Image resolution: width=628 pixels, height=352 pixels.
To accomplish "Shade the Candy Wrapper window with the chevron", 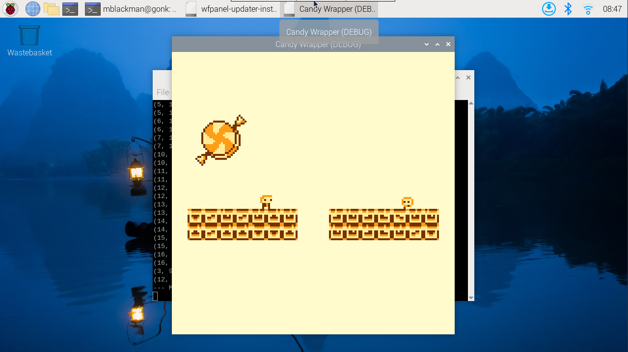I will [x=426, y=44].
